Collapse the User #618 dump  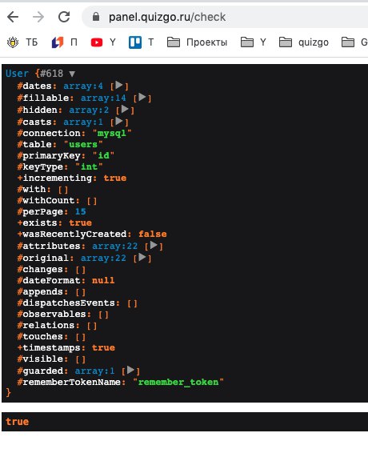72,74
